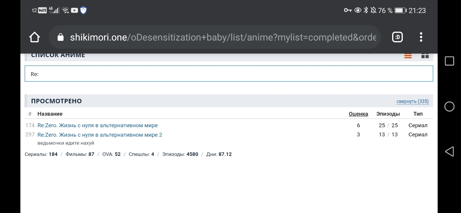Image resolution: width=461 pixels, height=213 pixels.
Task: Sort list by Оценка column
Action: 358,114
